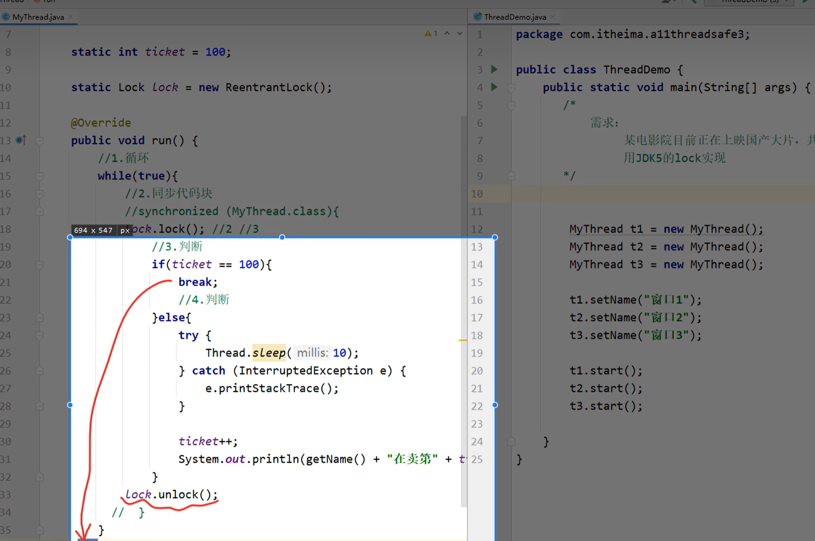Click the sleep method call

[269, 353]
